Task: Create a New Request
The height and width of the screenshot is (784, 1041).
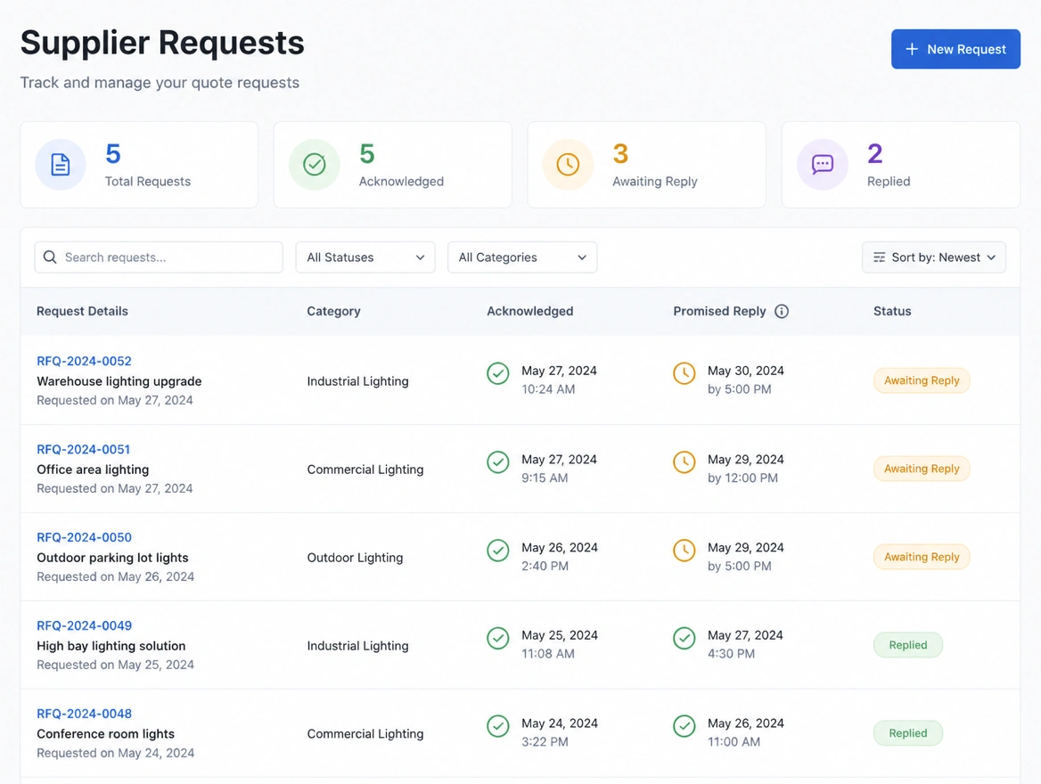Action: pos(955,49)
